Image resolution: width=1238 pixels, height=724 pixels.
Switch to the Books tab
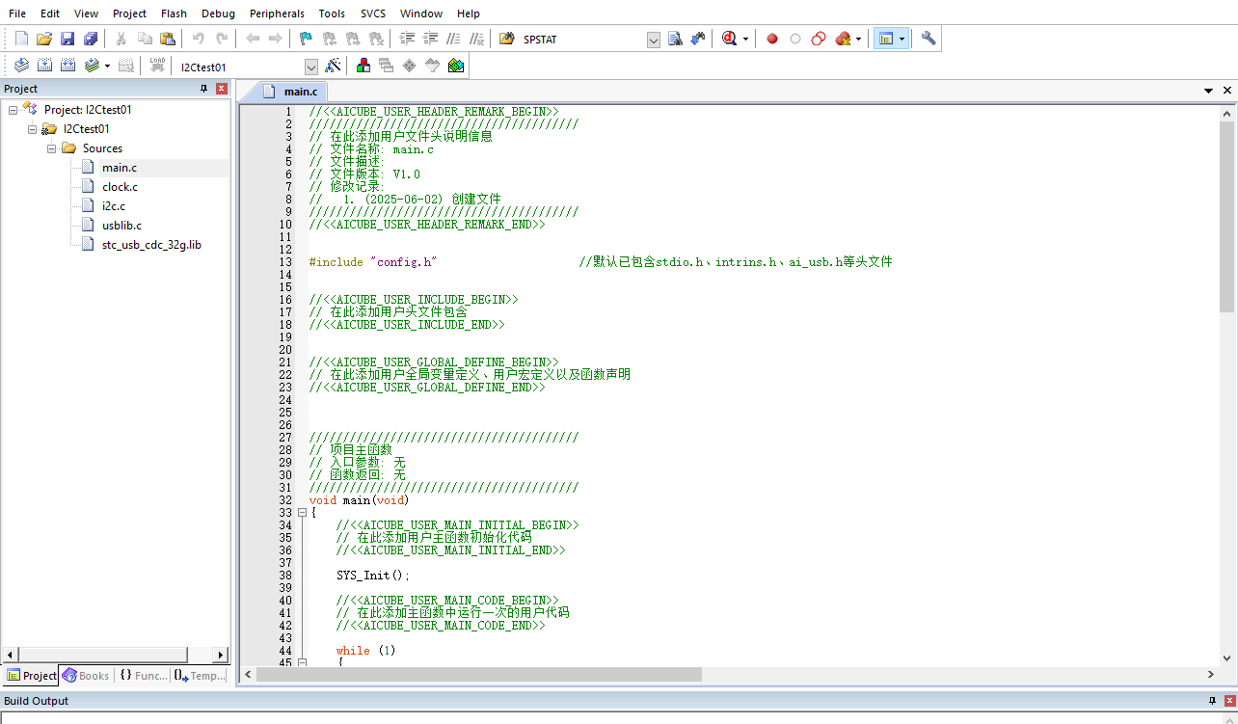pyautogui.click(x=86, y=676)
